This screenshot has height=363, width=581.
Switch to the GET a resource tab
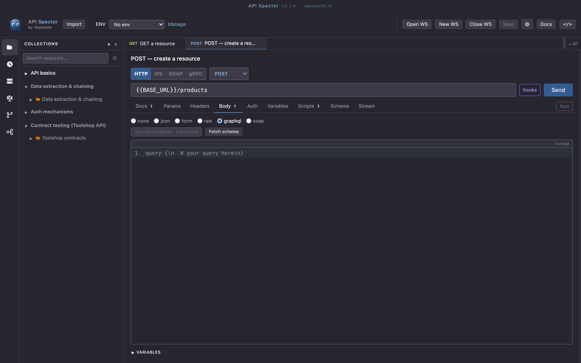click(x=155, y=44)
